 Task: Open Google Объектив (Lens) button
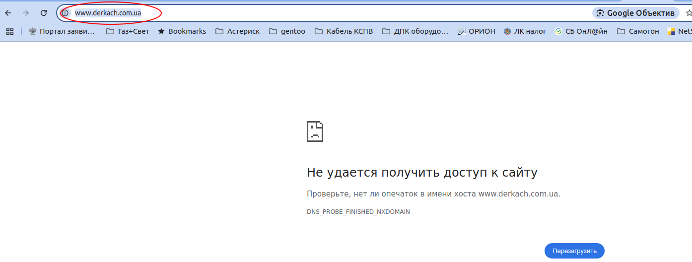635,13
